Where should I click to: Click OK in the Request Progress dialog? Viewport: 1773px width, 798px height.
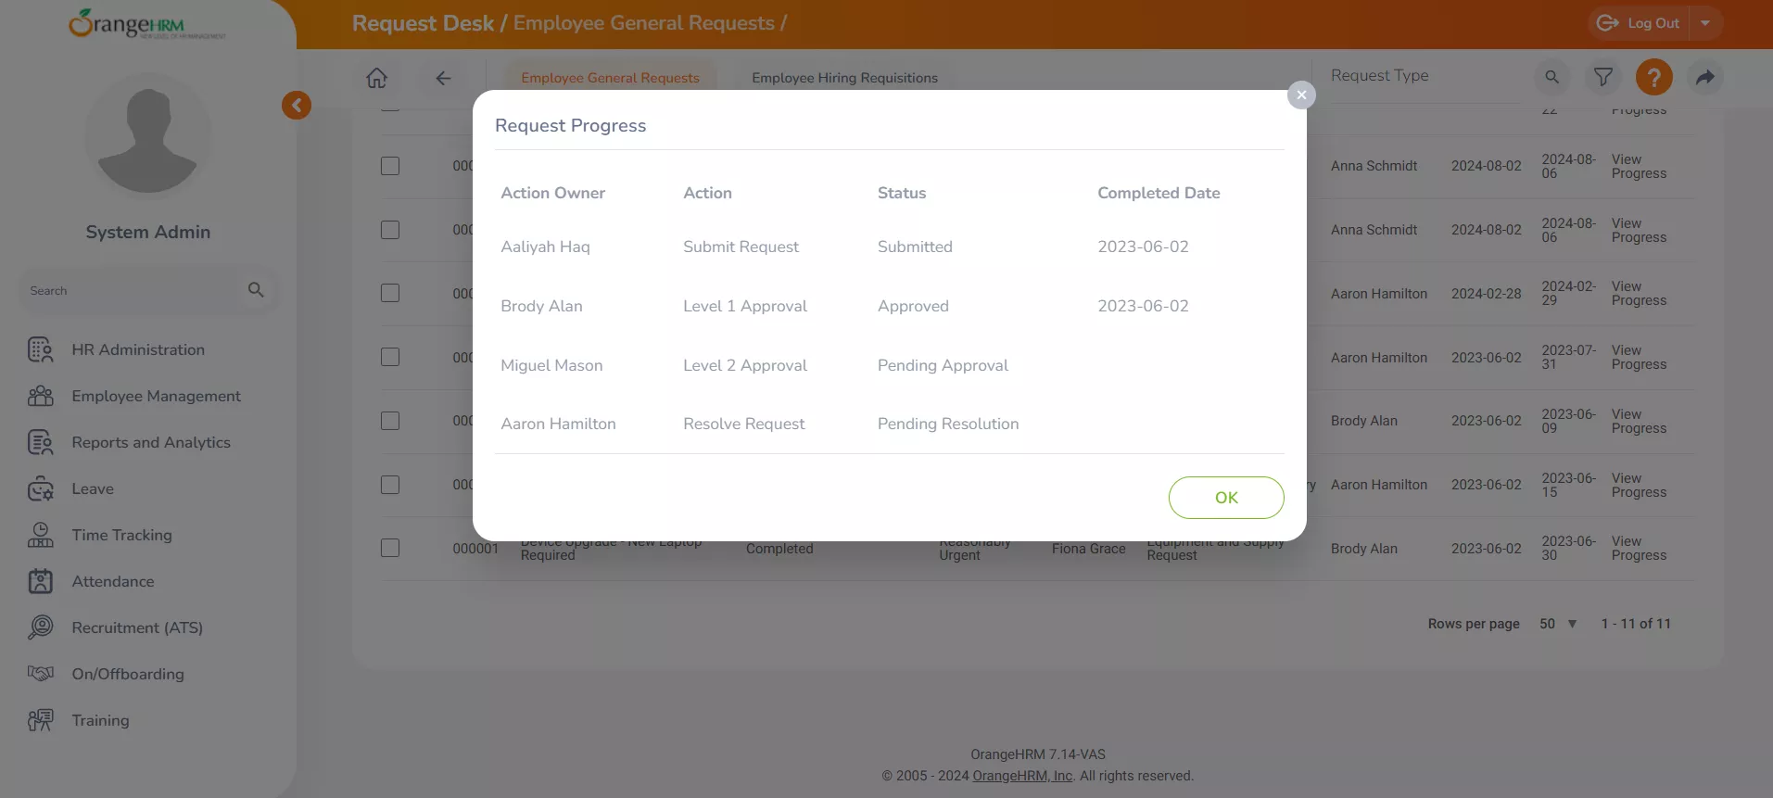pyautogui.click(x=1226, y=498)
